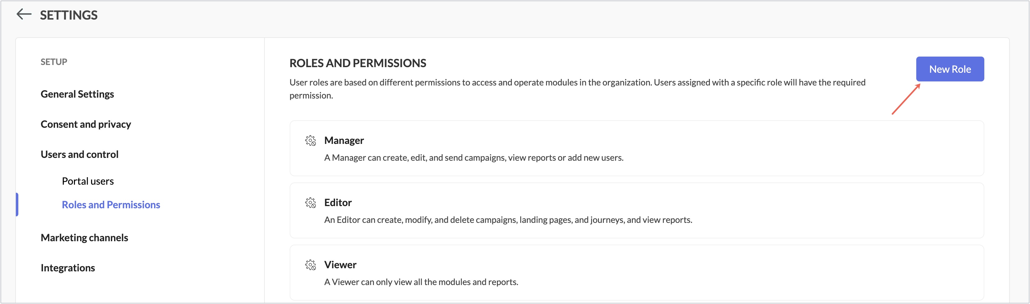Expand Marketing channels section
Screen dimensions: 1030x304
[x=84, y=237]
